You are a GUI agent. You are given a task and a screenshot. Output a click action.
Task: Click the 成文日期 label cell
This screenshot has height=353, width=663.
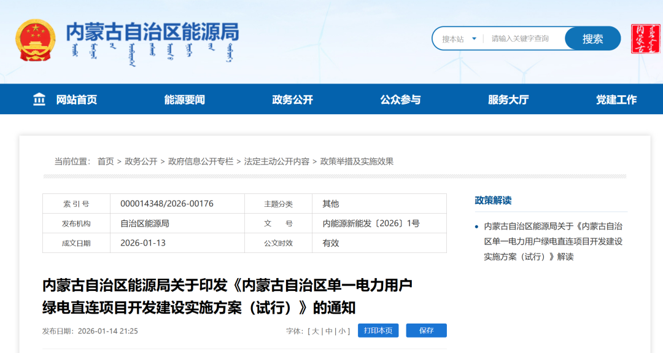coord(76,243)
